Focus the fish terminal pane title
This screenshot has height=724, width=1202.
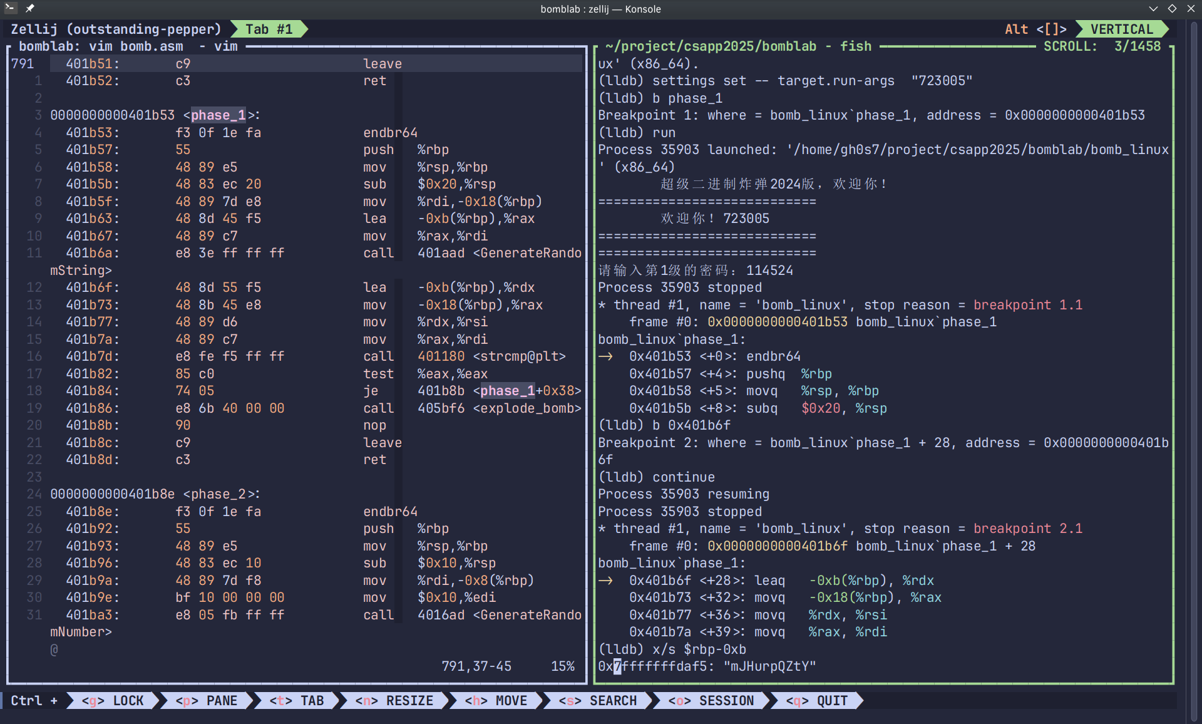[x=738, y=46]
